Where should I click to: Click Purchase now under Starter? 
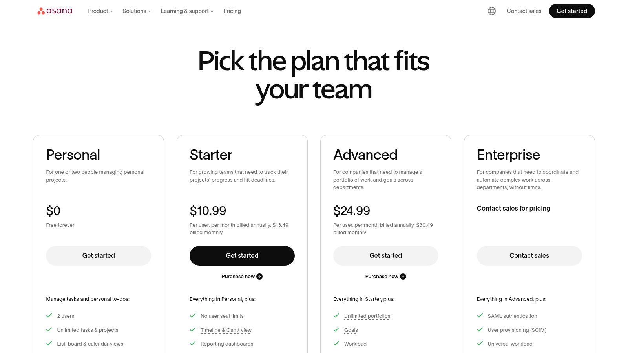[239, 276]
